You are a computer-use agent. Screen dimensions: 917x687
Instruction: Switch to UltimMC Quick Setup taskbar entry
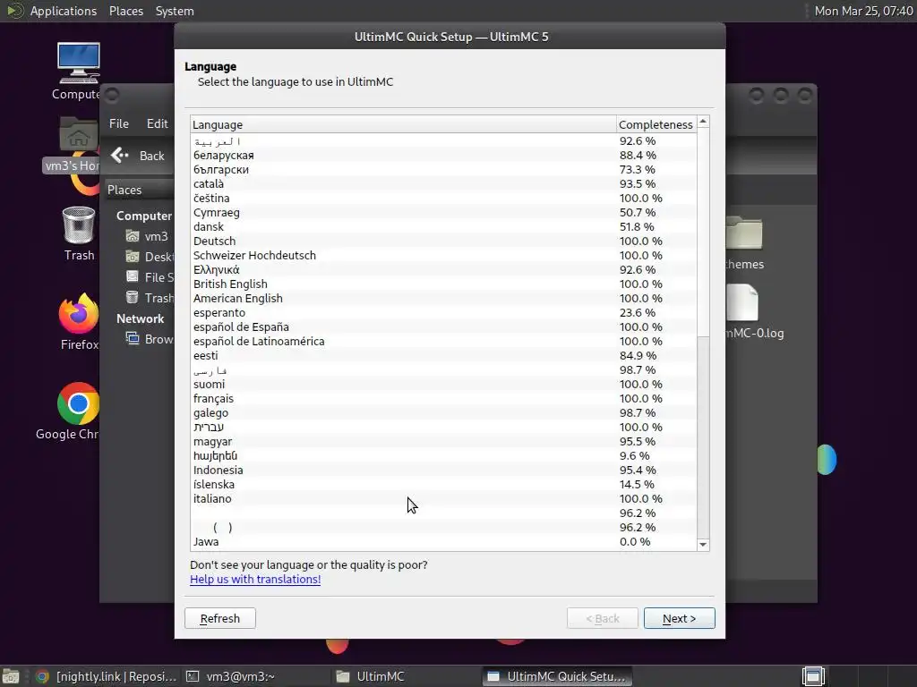click(x=557, y=676)
